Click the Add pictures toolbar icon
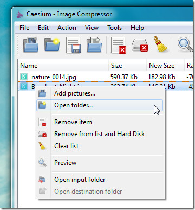The height and width of the screenshot is (210, 195). (x=31, y=45)
